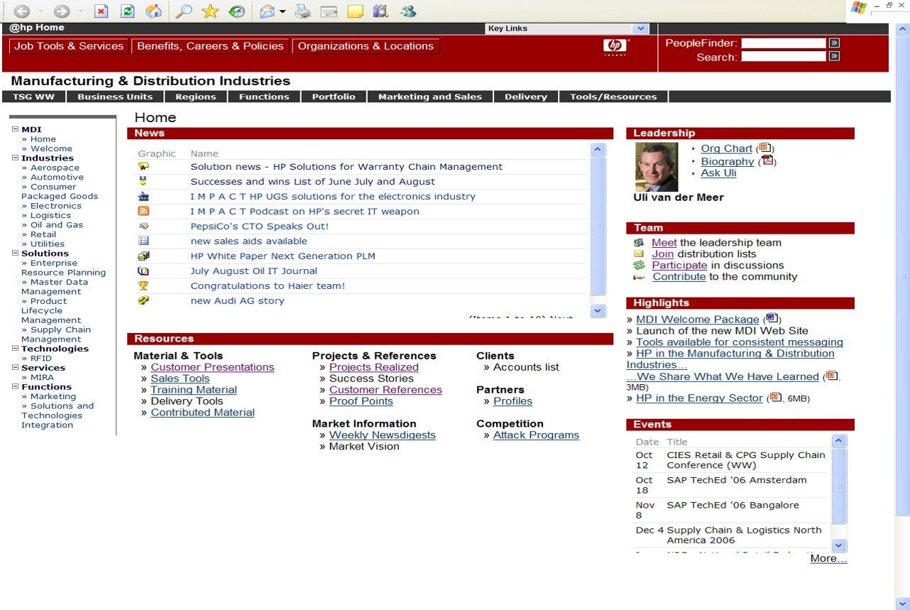
Task: Click the News list scroll up arrow
Action: point(598,150)
